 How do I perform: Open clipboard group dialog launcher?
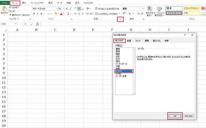point(30,19)
